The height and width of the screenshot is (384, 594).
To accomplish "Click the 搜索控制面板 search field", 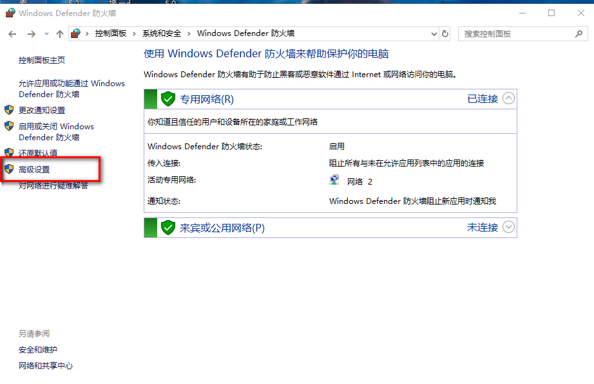I will [x=515, y=33].
